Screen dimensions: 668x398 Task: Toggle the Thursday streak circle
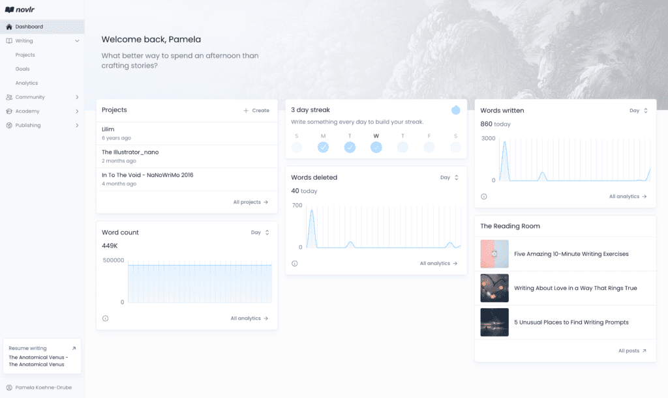(402, 147)
